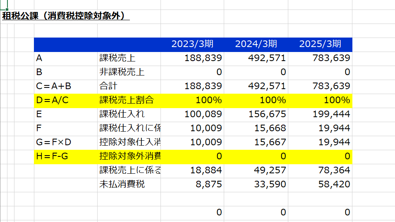Screen dimensions: 395x222
Task: Select the 課税売上に係る label cell
Action: coord(129,170)
